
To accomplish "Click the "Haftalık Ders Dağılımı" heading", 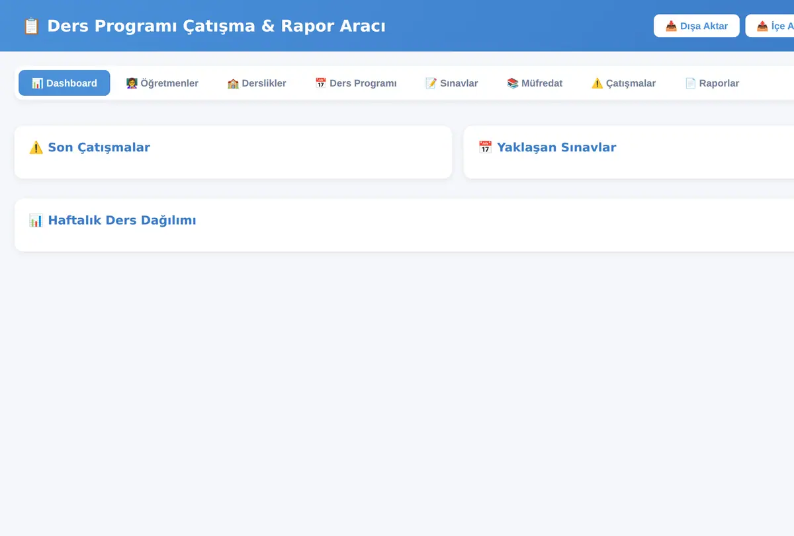I will click(x=122, y=220).
